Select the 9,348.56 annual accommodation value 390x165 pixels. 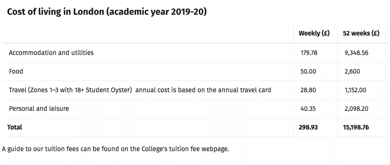click(x=356, y=53)
